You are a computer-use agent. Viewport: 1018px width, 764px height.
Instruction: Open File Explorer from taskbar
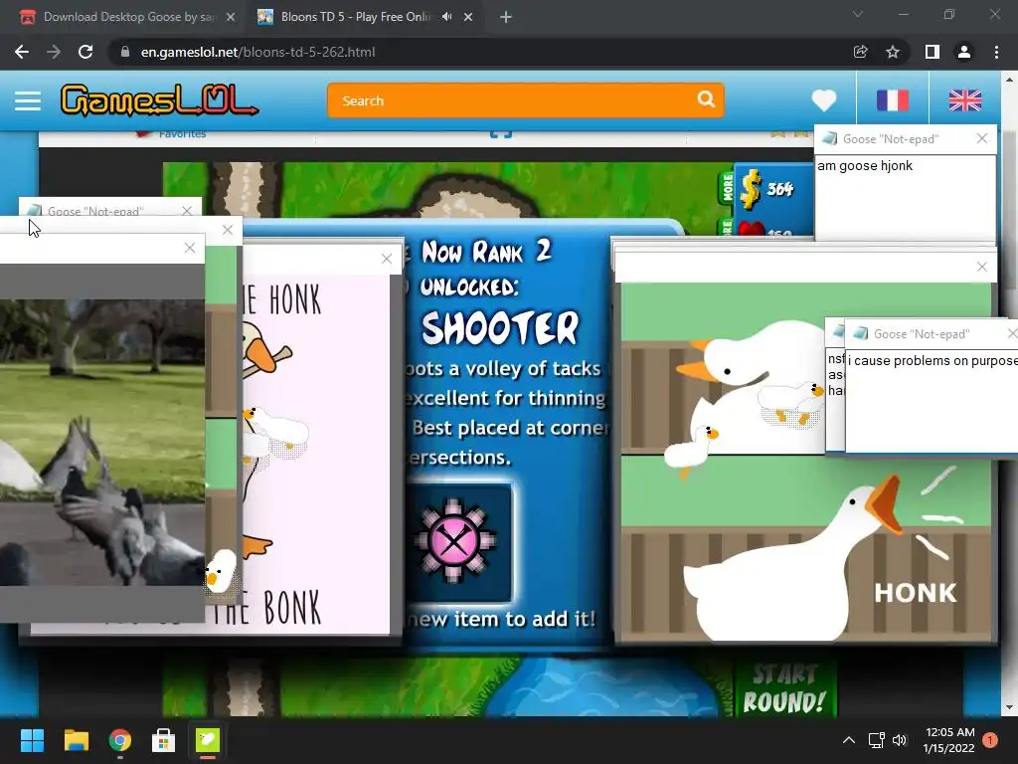[x=76, y=740]
